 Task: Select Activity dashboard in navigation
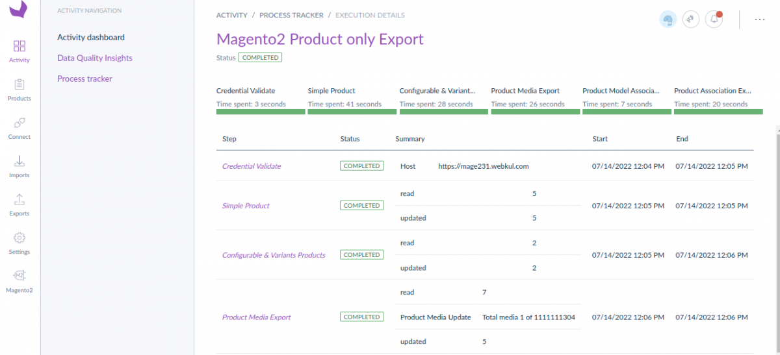(91, 38)
